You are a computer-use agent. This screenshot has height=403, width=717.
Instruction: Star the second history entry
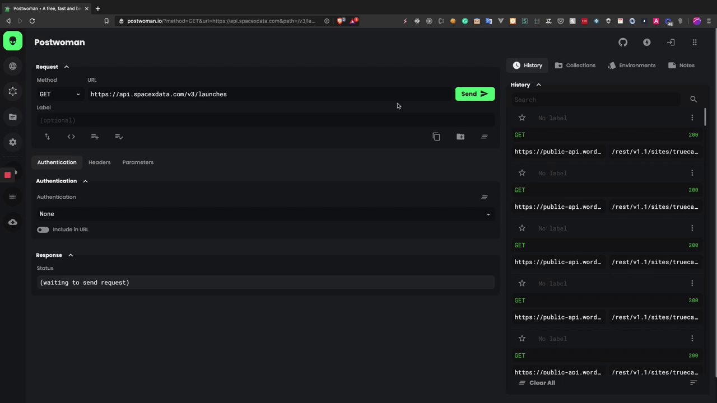pyautogui.click(x=522, y=173)
